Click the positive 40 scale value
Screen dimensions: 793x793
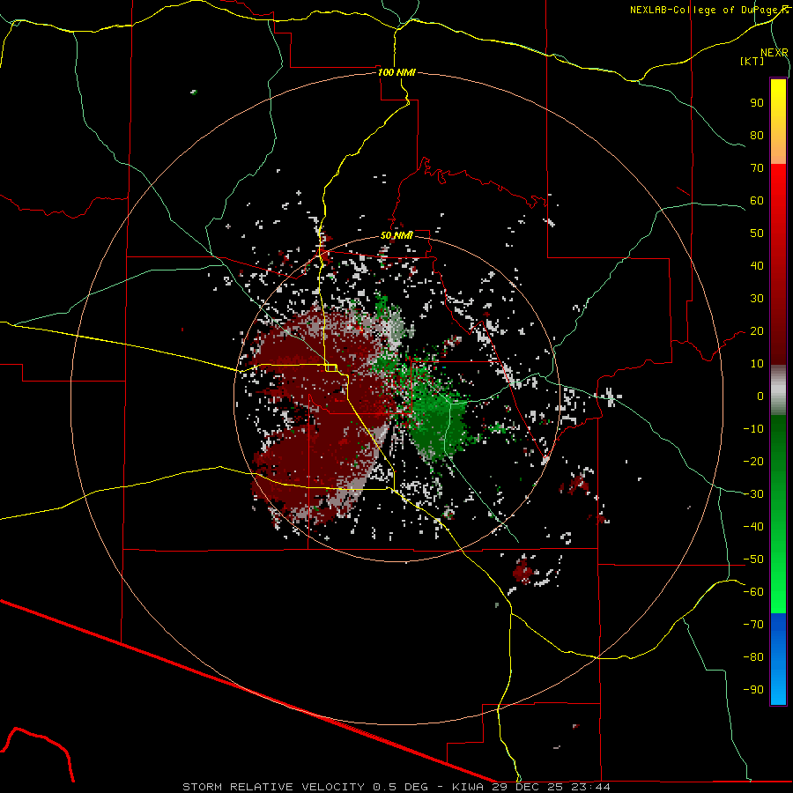coord(757,266)
